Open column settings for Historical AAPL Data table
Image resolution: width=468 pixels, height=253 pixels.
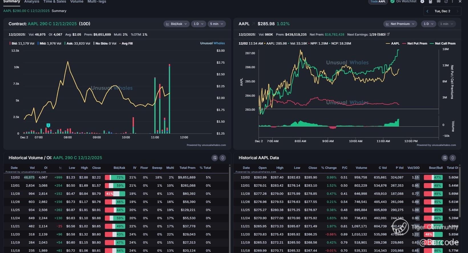[x=445, y=158]
